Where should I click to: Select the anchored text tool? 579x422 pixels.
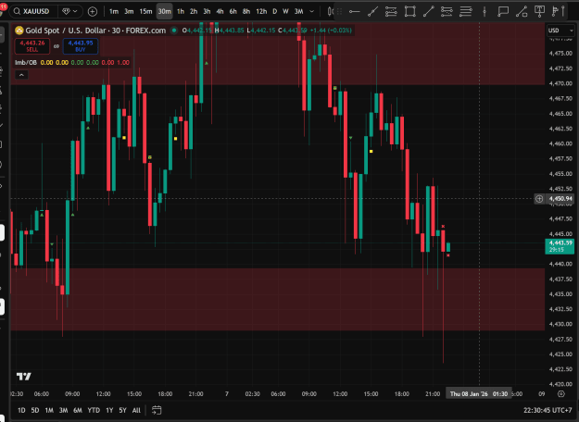[x=540, y=11]
